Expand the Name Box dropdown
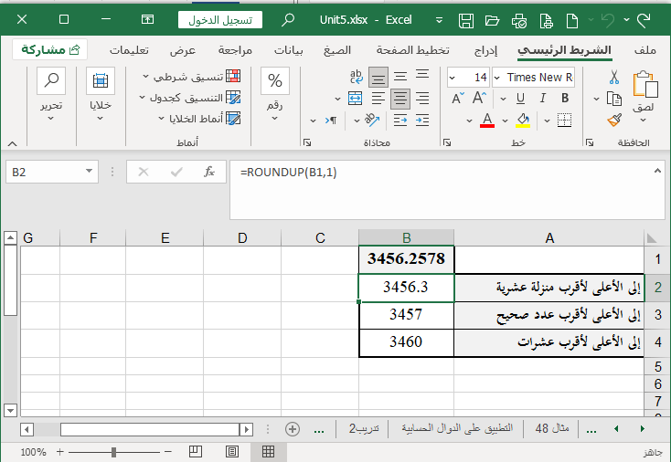 tap(90, 171)
